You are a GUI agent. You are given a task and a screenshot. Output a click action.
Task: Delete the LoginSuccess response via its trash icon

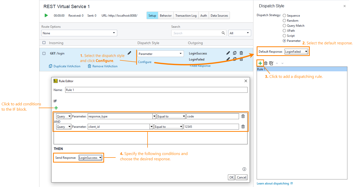point(241,53)
